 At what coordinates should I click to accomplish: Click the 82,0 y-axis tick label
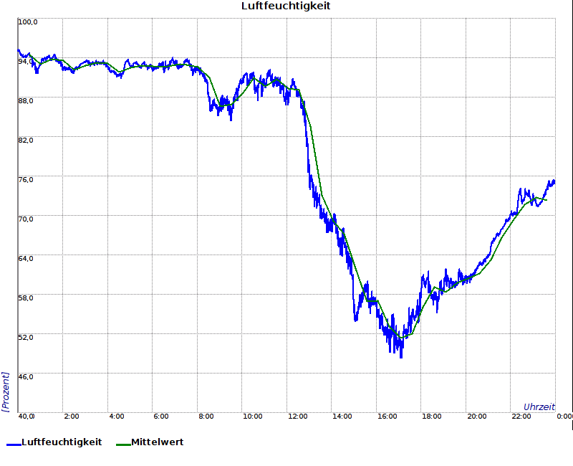pos(26,141)
